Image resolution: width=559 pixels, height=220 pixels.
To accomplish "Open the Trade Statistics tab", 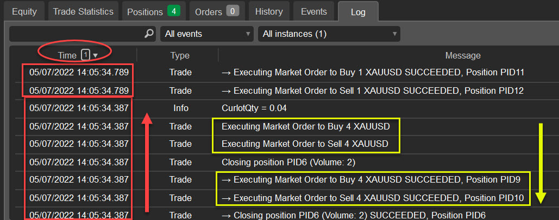I will coord(83,11).
